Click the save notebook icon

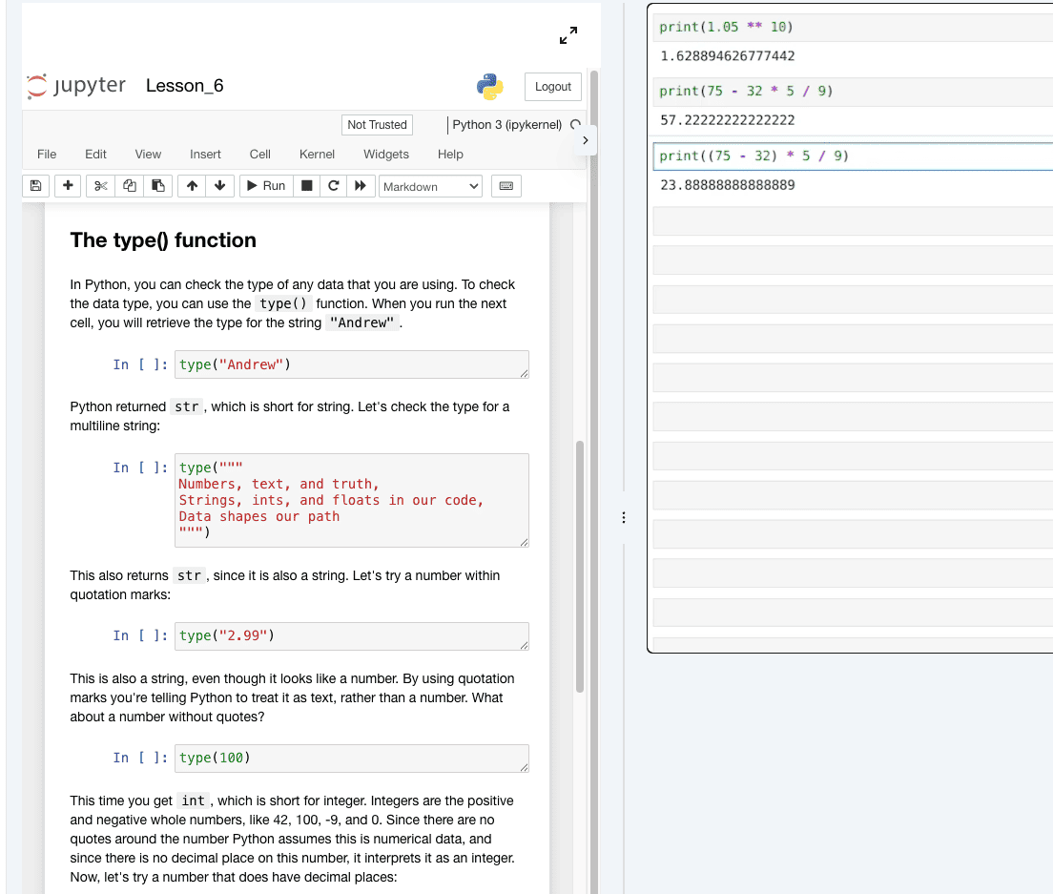[x=36, y=186]
